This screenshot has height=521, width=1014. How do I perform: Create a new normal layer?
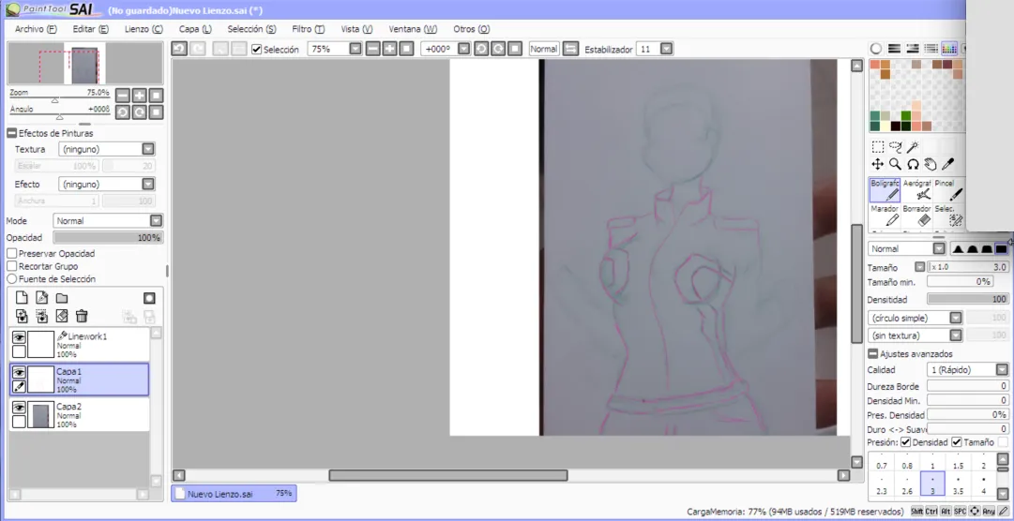pos(22,298)
